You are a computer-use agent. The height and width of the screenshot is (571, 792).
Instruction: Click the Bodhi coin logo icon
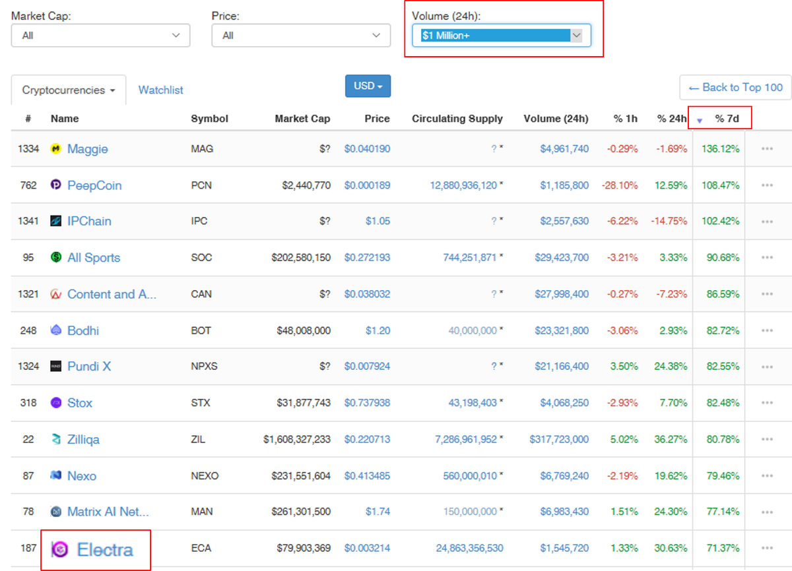pos(56,330)
